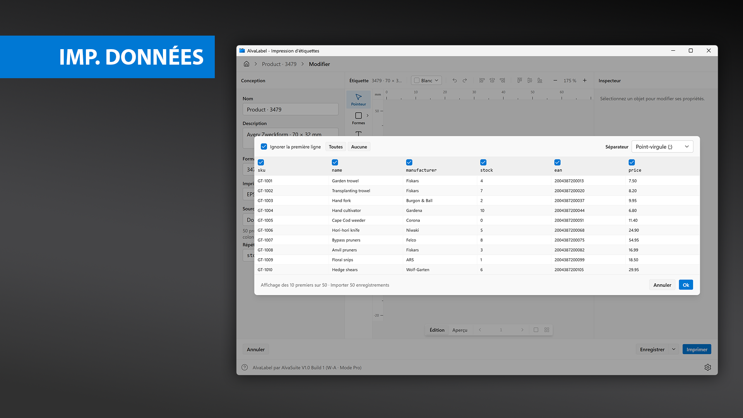Viewport: 743px width, 418px height.
Task: Go to next label page arrow
Action: coord(522,330)
